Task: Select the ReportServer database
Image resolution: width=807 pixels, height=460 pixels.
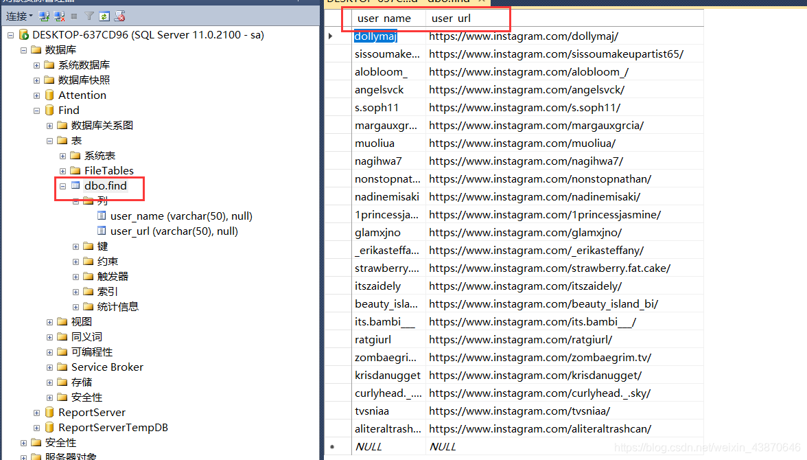Action: click(92, 413)
